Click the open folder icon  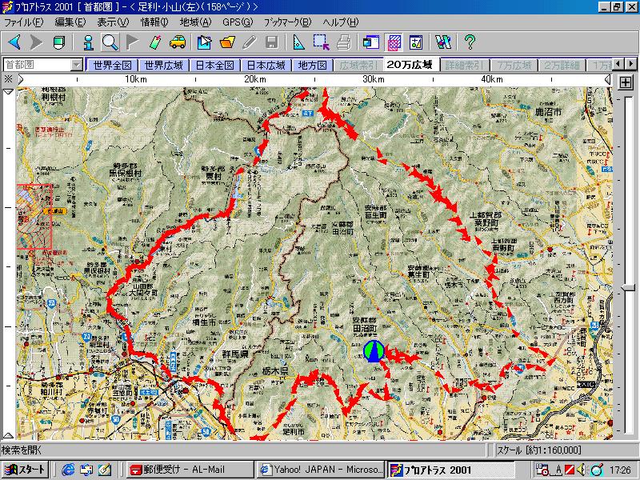[228, 42]
